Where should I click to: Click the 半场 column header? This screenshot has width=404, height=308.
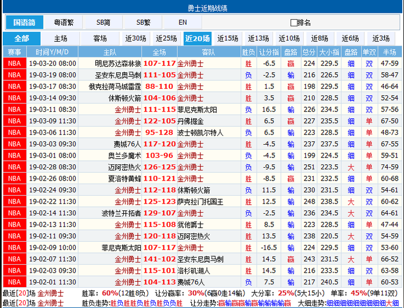coord(389,52)
